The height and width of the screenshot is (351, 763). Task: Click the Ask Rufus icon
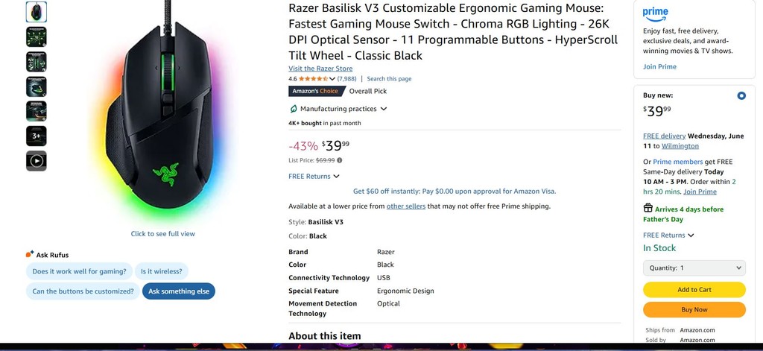30,254
